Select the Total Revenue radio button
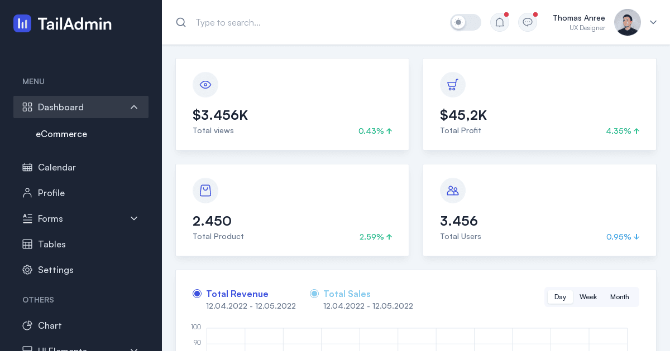 coord(197,294)
